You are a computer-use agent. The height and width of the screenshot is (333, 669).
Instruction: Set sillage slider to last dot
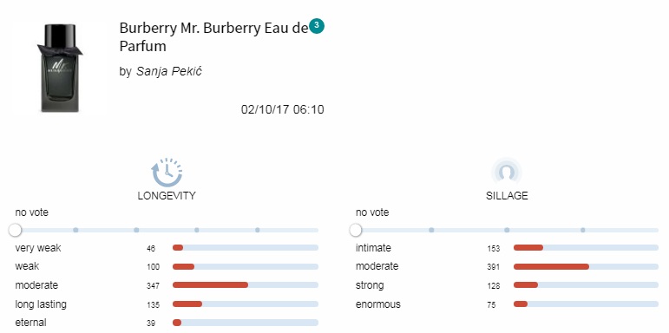pos(583,230)
